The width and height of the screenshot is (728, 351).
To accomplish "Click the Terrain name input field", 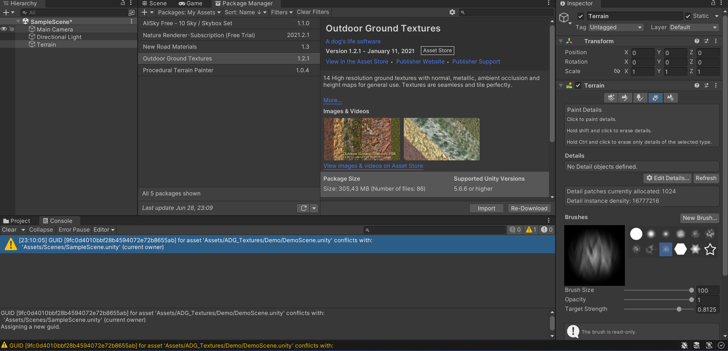I will pos(635,16).
